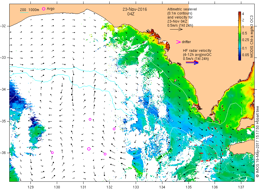Click the latitude axis label "-35"
Viewport: 261px width, 191px height.
3,121
